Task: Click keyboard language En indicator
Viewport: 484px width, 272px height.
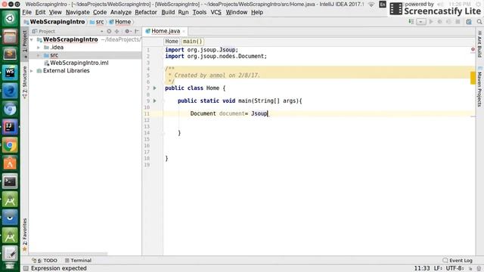Action: (x=383, y=5)
